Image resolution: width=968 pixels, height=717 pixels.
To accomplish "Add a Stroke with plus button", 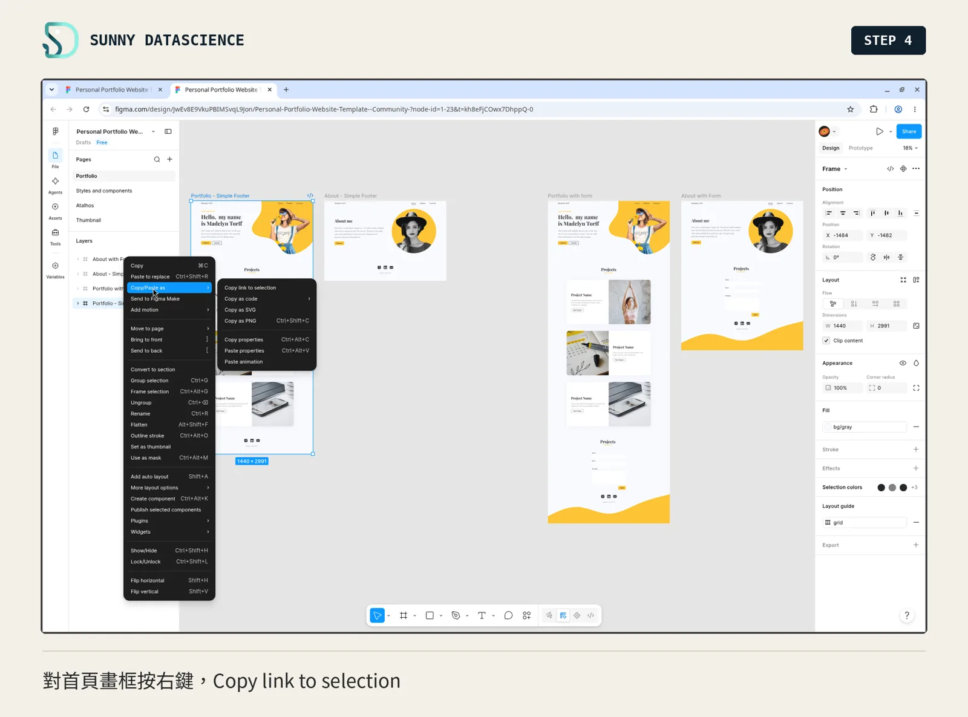I will [x=916, y=450].
